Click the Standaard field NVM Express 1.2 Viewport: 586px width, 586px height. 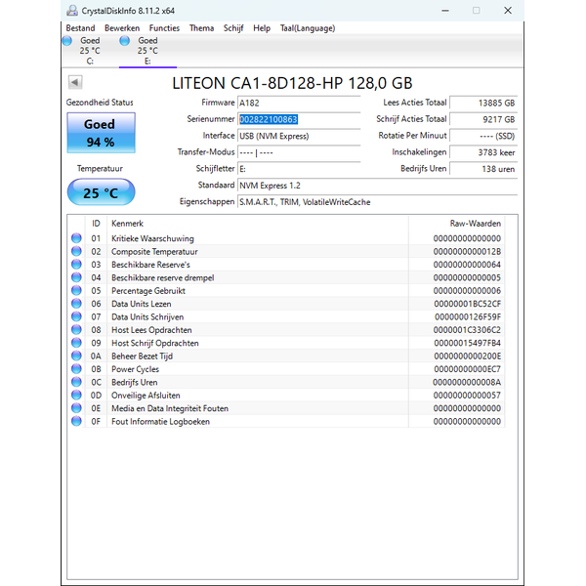tap(377, 186)
